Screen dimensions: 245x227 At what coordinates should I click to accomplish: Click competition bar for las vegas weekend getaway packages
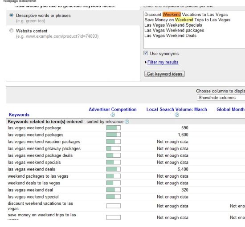tap(114, 148)
